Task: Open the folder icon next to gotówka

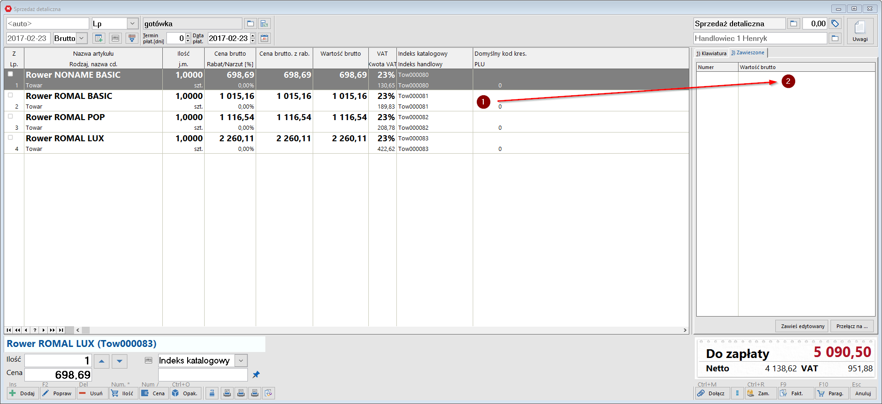Action: tap(250, 23)
